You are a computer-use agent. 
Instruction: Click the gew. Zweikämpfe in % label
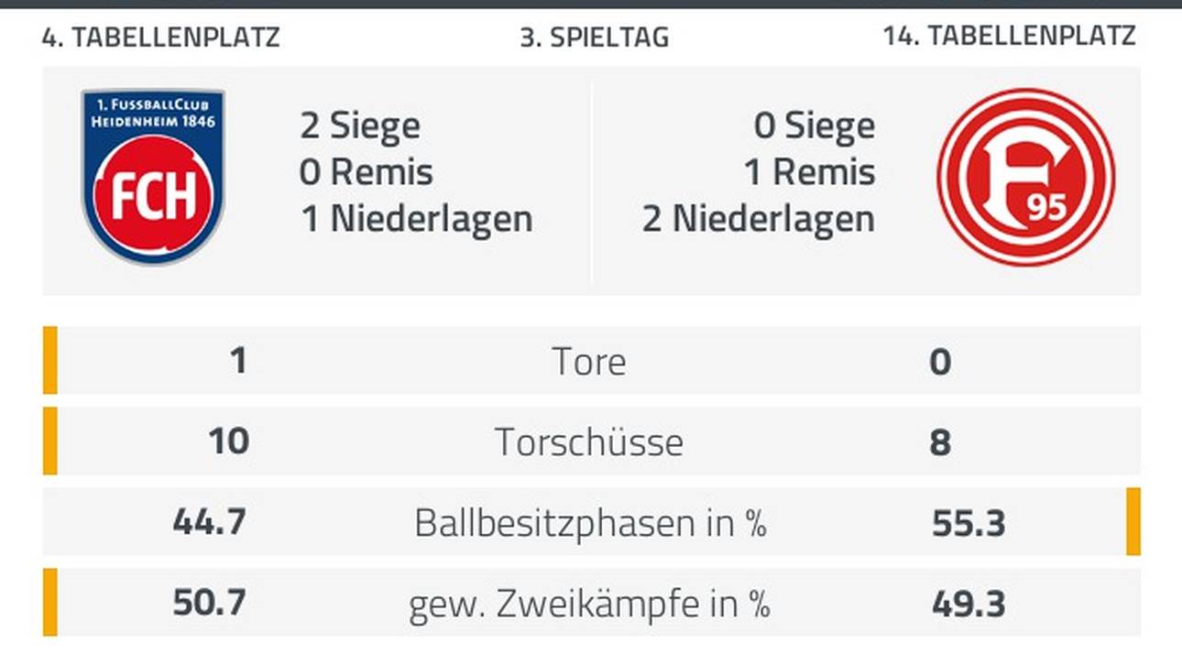tap(589, 605)
